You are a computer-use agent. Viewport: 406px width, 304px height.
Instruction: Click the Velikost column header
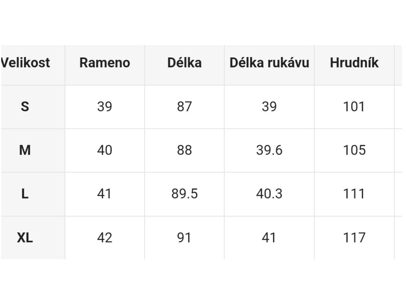[26, 63]
